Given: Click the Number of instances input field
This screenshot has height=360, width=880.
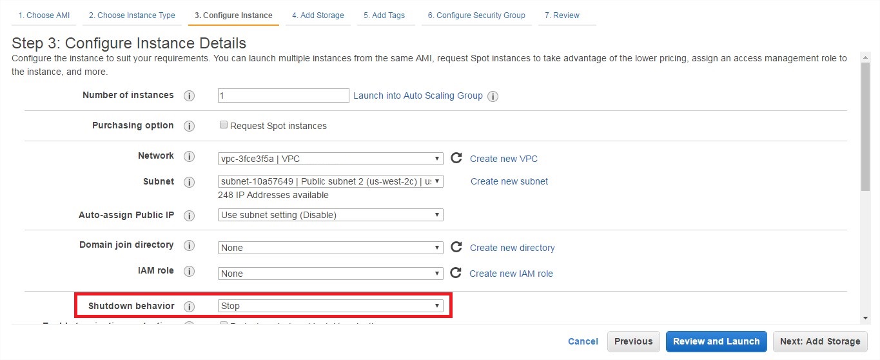Looking at the screenshot, I should pyautogui.click(x=284, y=95).
